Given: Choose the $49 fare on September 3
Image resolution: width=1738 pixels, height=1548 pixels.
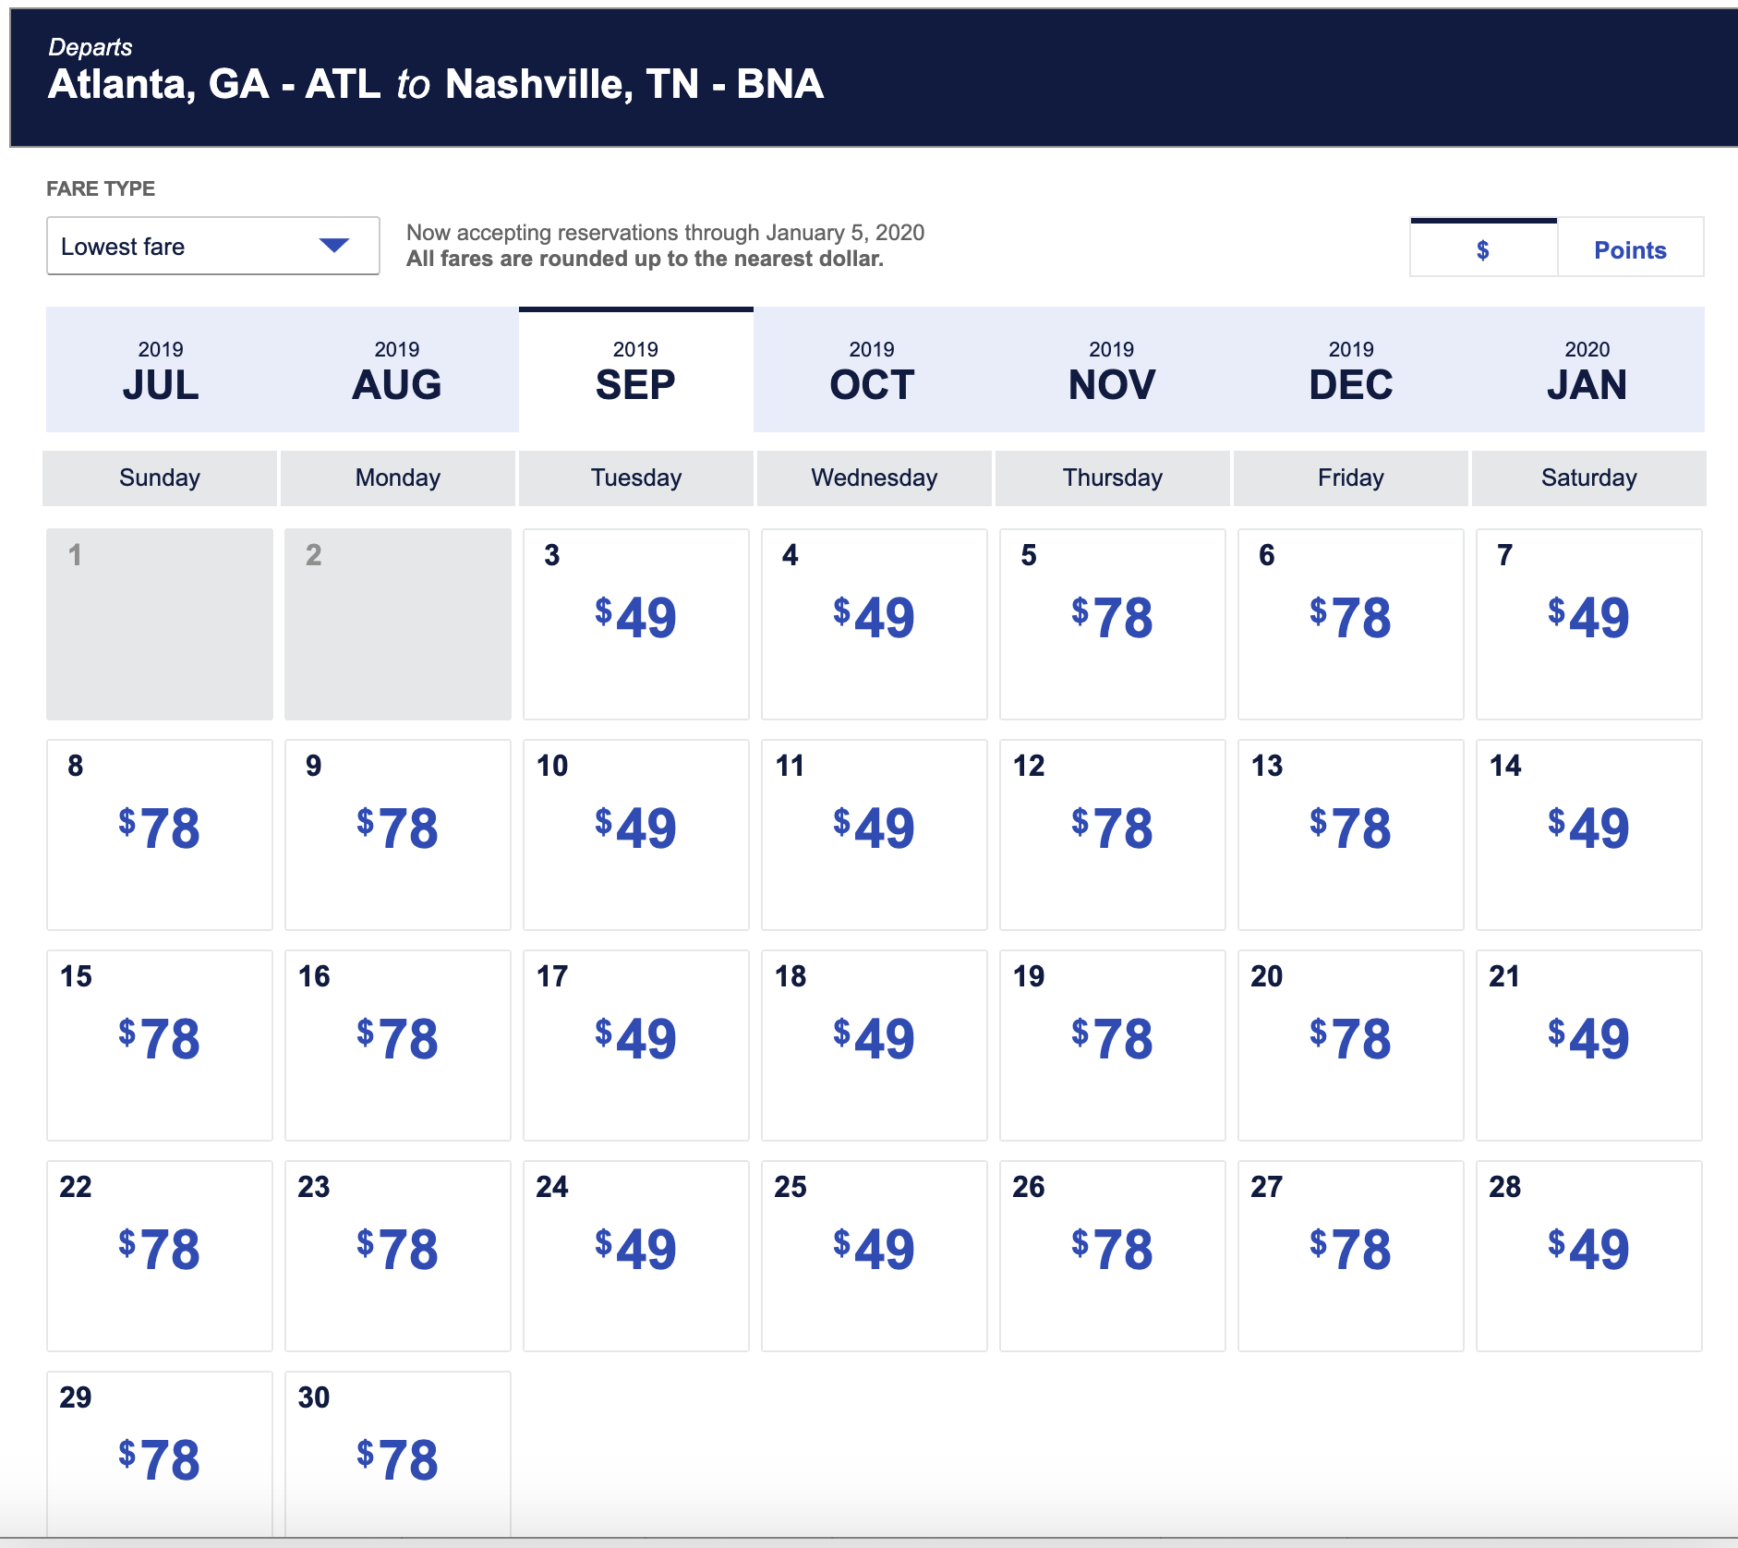Looking at the screenshot, I should tap(636, 619).
